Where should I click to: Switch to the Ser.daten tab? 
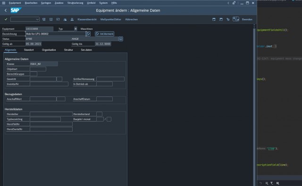tap(86, 50)
